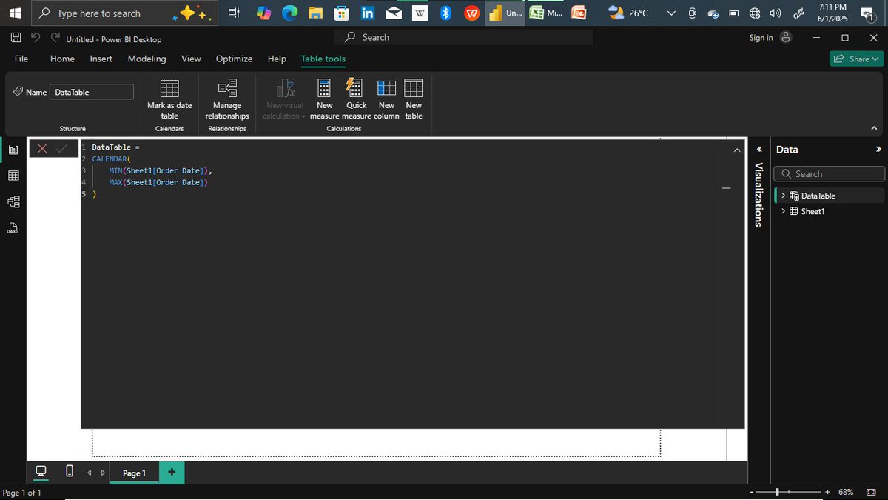This screenshot has width=888, height=500.
Task: Collapse the ribbon with the caret
Action: [874, 128]
